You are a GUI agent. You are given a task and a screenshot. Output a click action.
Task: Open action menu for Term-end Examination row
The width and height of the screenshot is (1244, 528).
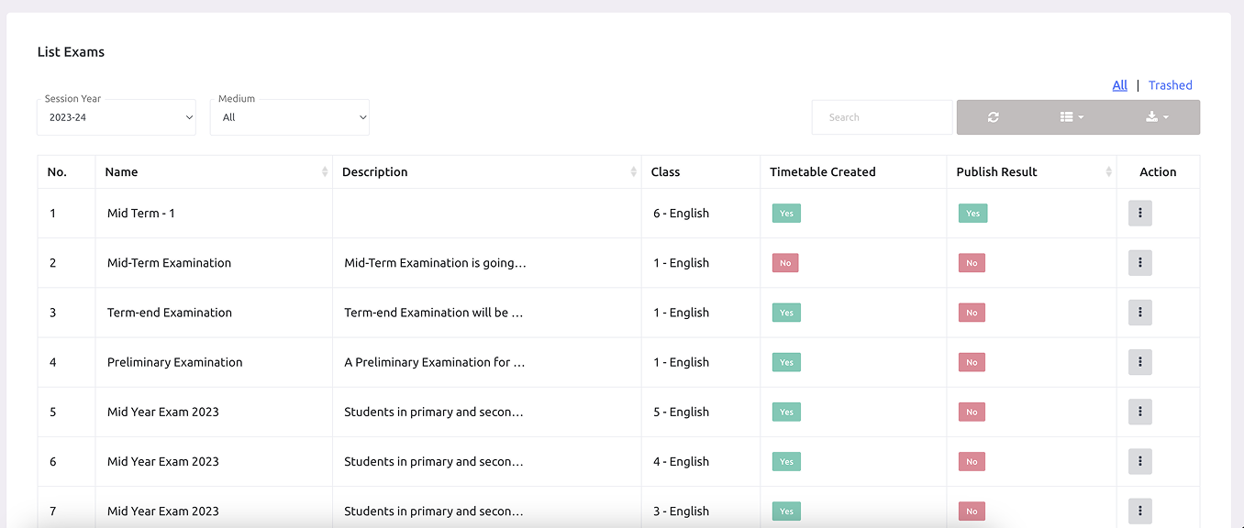click(x=1139, y=313)
